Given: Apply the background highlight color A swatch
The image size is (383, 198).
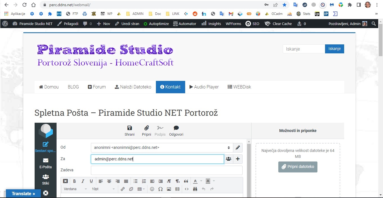Looking at the screenshot, I should pyautogui.click(x=208, y=181).
